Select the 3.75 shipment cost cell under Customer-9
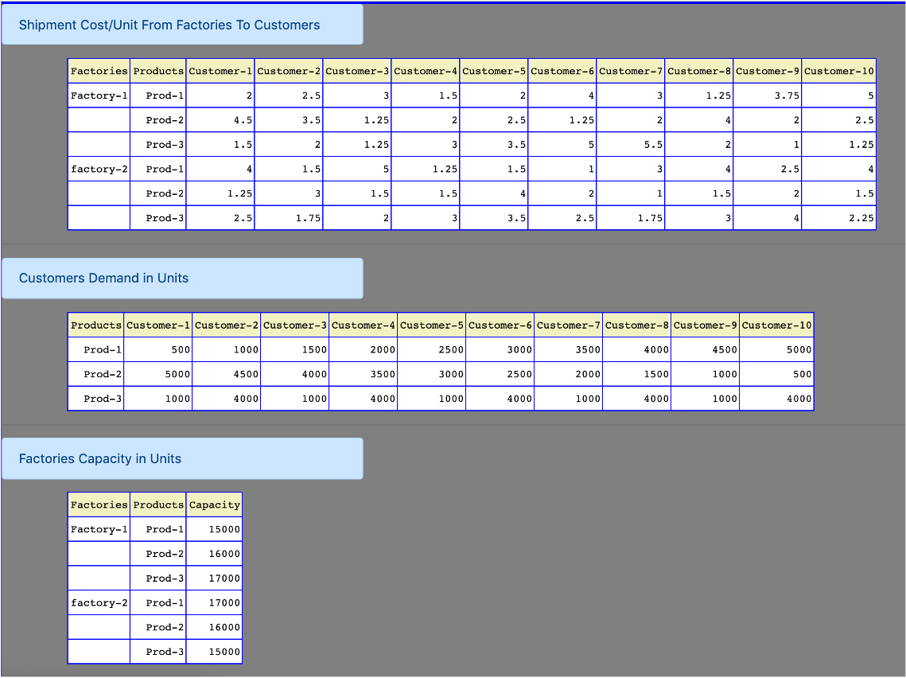The width and height of the screenshot is (906, 678). coord(767,95)
